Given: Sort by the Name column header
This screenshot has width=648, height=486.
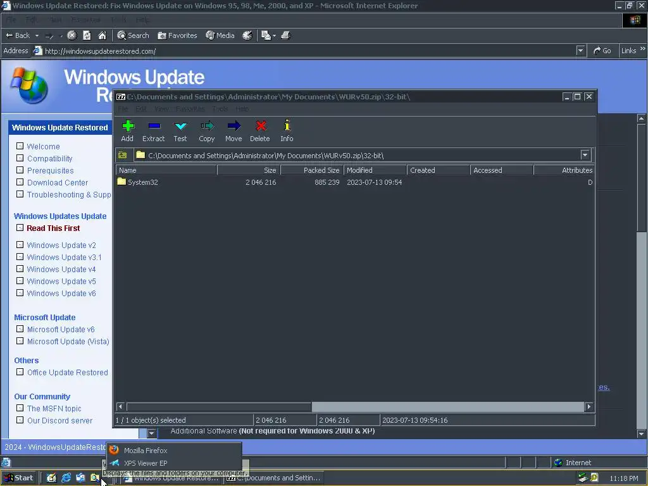Looking at the screenshot, I should 166,170.
